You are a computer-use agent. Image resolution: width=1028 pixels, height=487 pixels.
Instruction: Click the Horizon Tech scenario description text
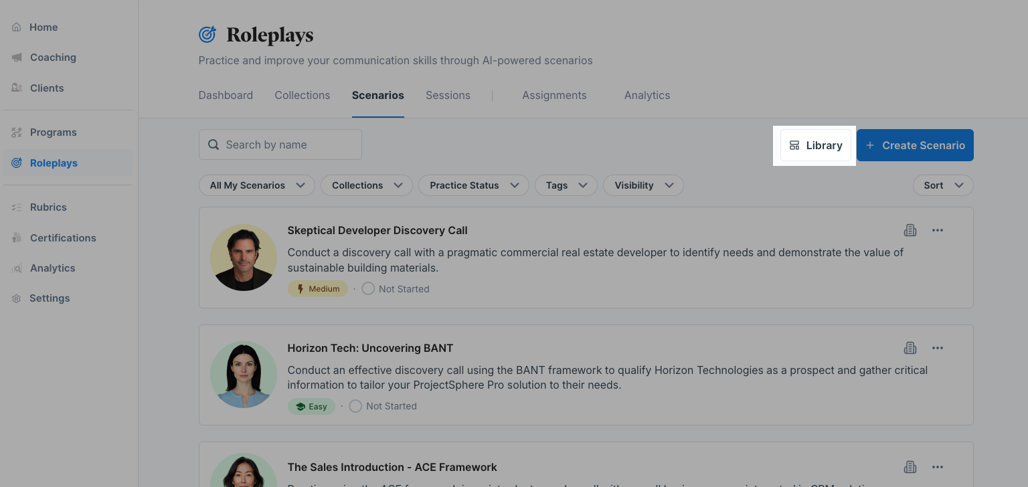point(608,377)
